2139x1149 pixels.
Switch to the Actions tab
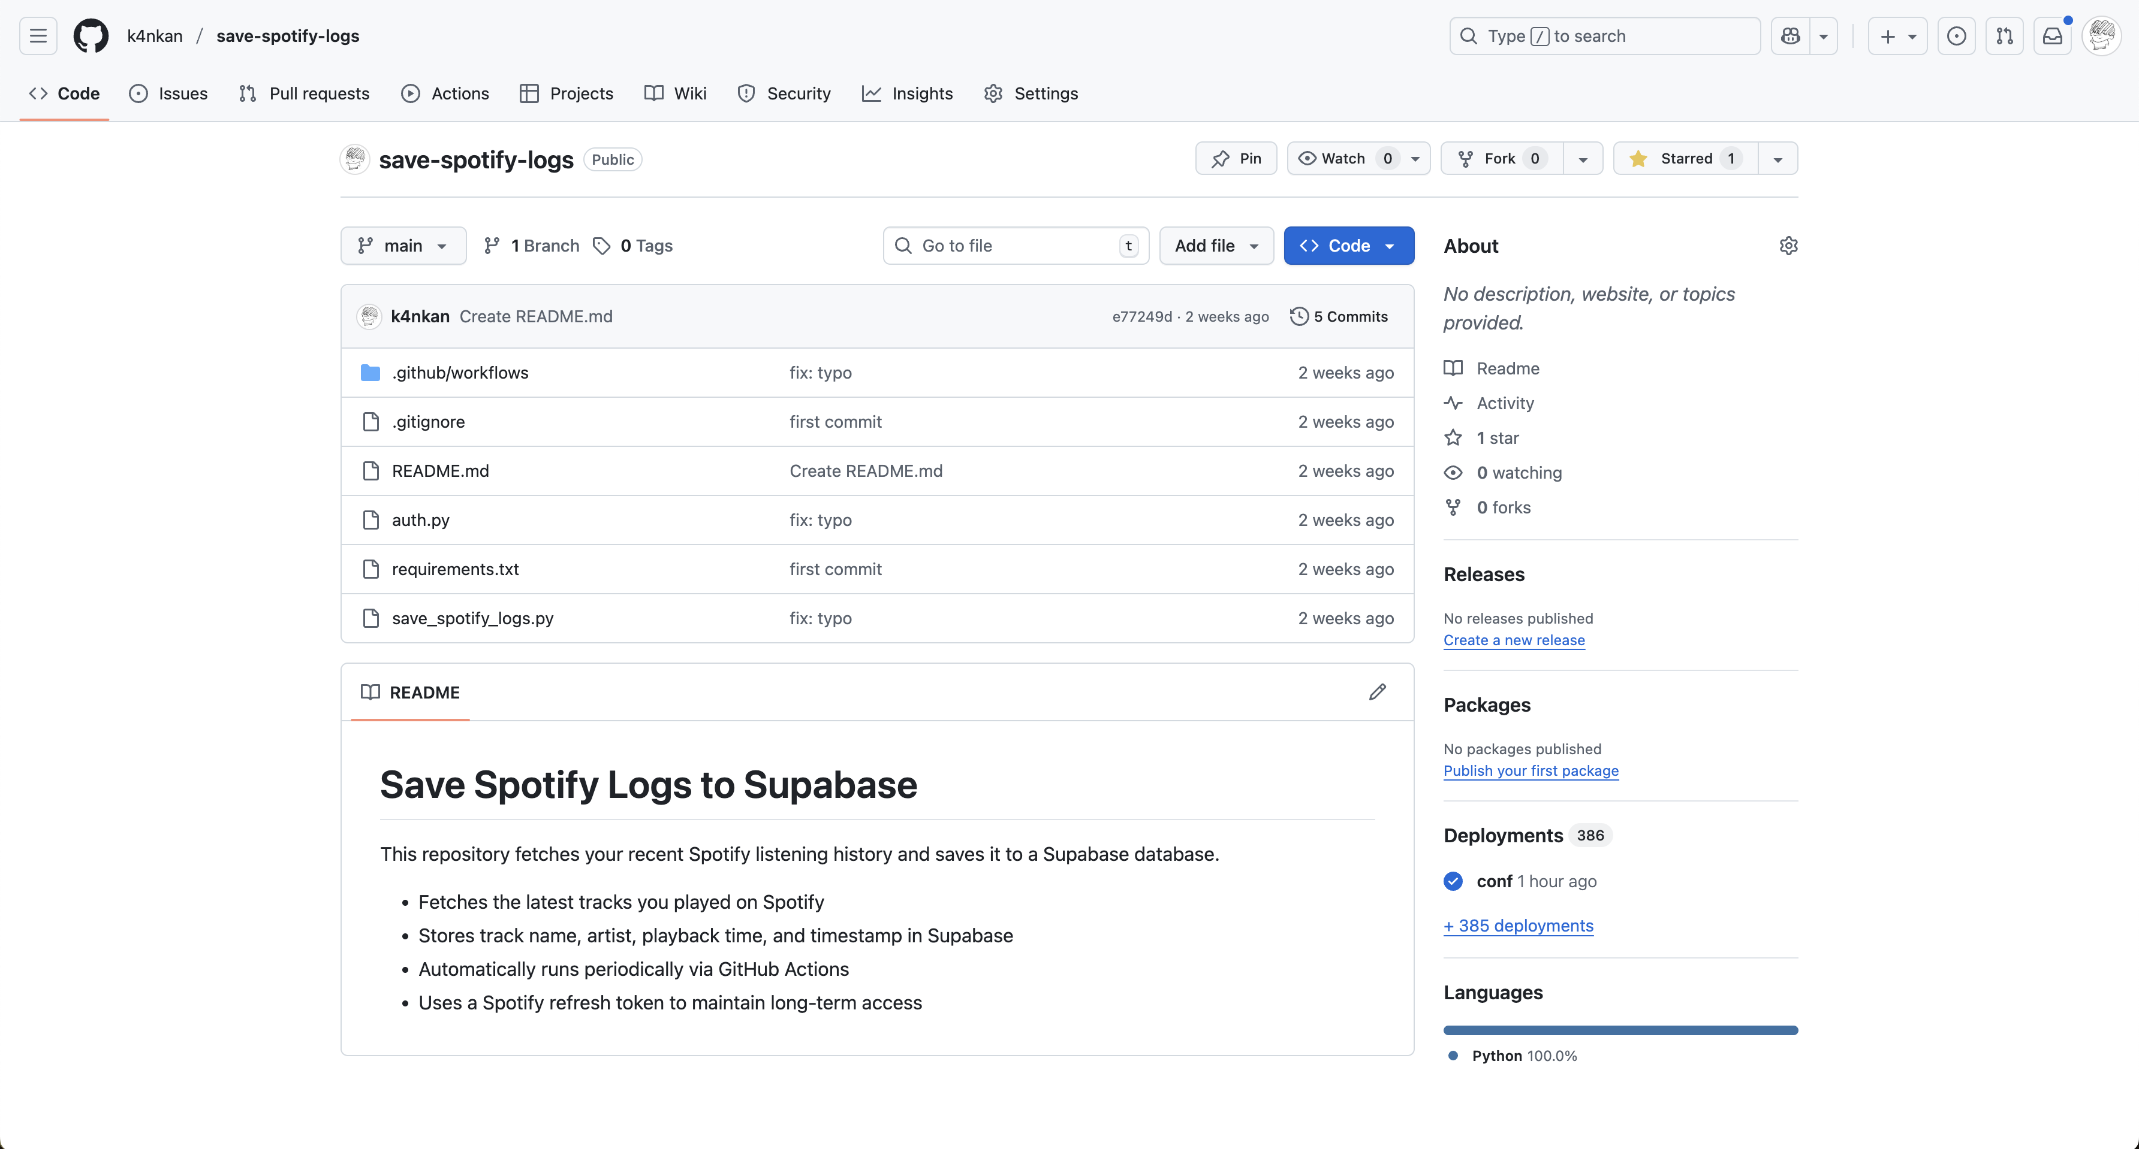(x=446, y=93)
